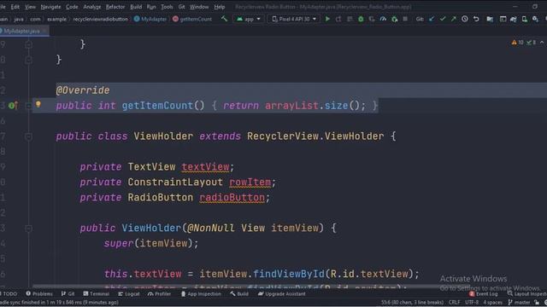Open the Build menu
Image resolution: width=547 pixels, height=307 pixels.
[x=136, y=7]
